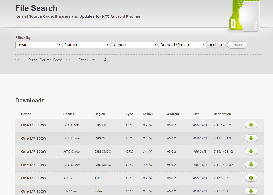Click description 7.19.1402.2
This screenshot has height=195, width=273.
(222, 125)
